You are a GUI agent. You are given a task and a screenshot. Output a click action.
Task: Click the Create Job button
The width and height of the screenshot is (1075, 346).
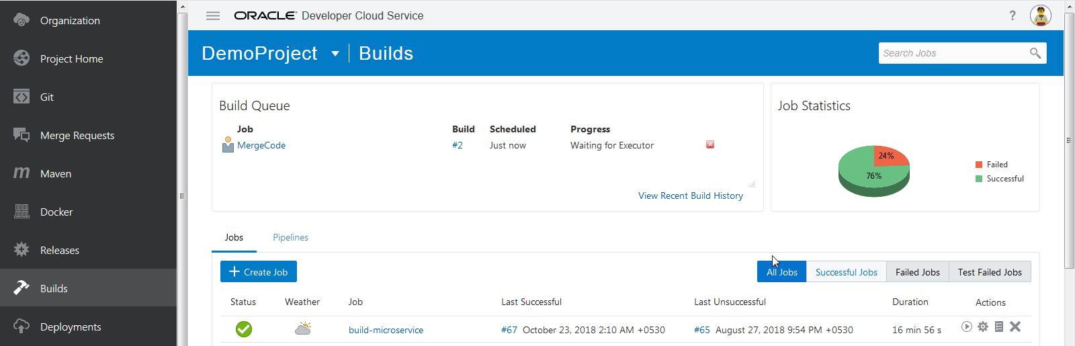[x=259, y=272]
